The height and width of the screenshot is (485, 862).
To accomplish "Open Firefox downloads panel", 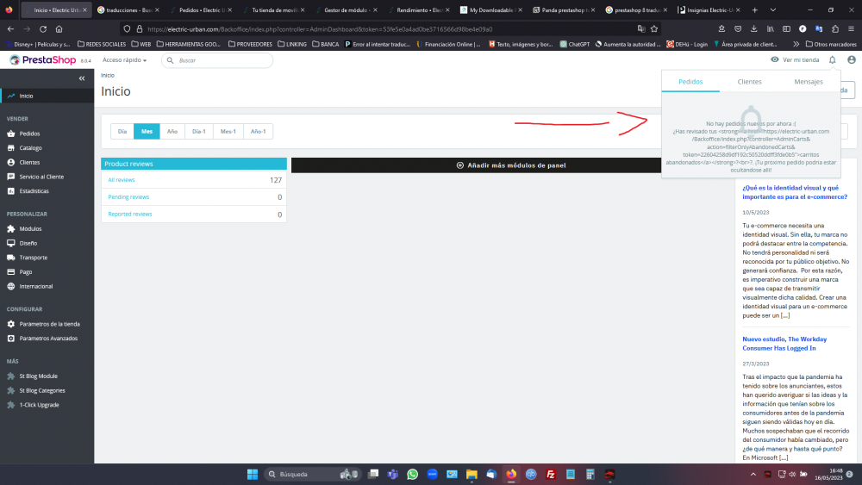I will (x=753, y=29).
